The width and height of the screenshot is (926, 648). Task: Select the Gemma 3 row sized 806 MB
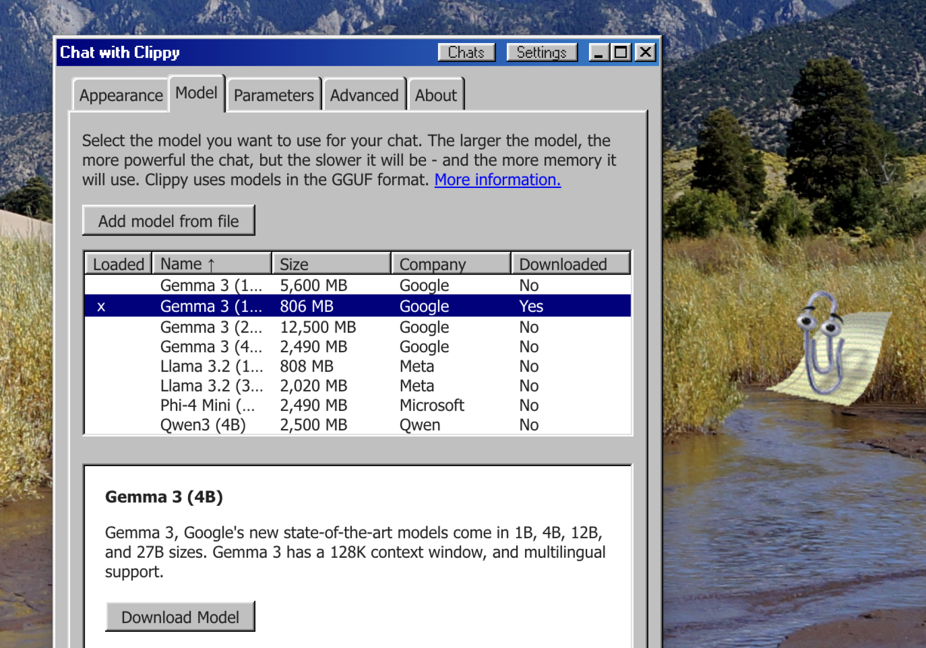(357, 306)
